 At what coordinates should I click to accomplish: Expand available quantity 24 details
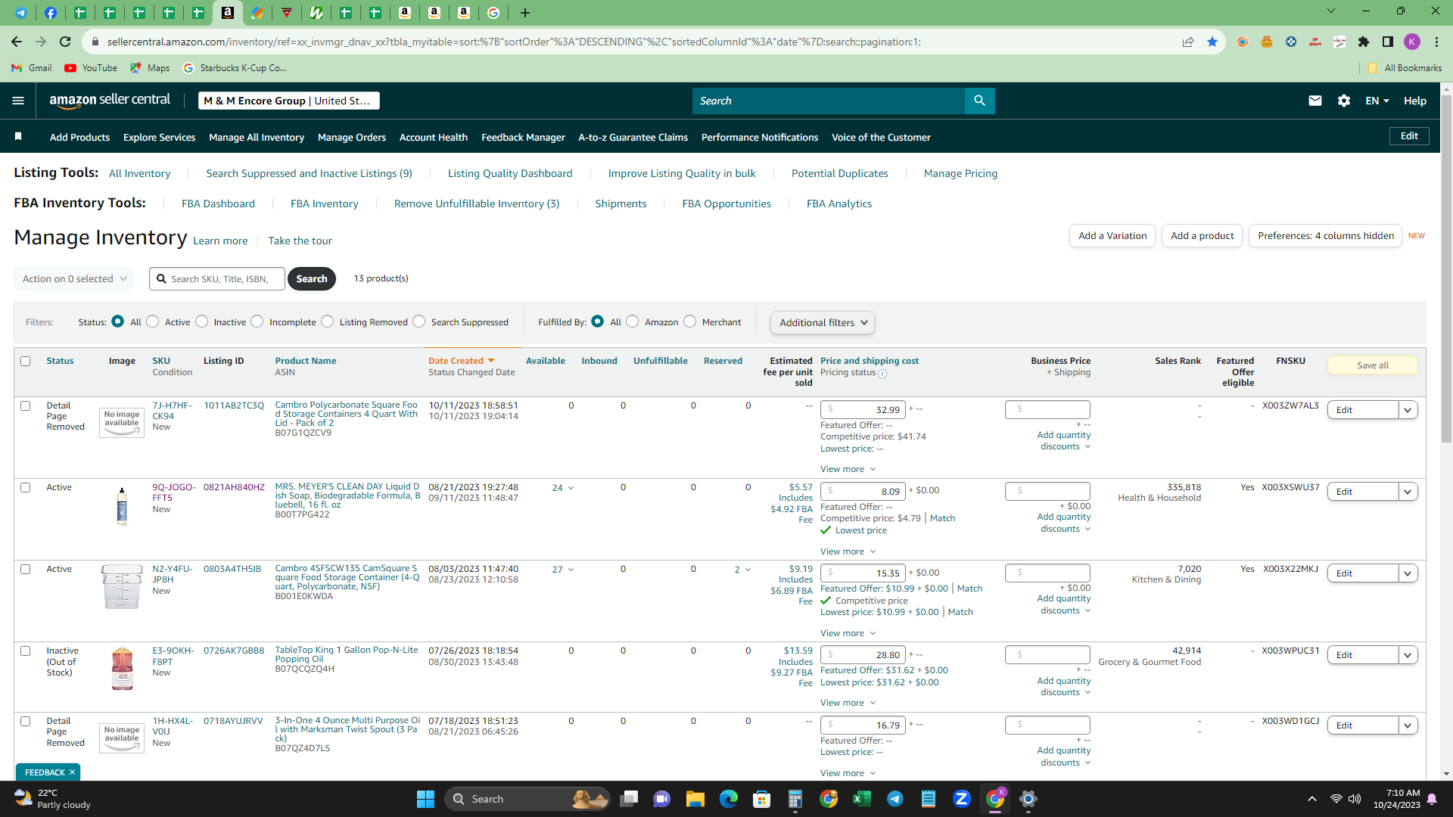click(563, 488)
